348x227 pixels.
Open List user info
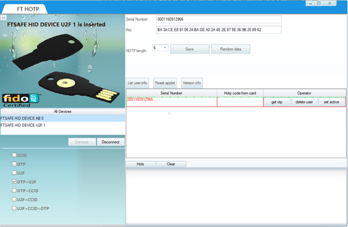(137, 83)
